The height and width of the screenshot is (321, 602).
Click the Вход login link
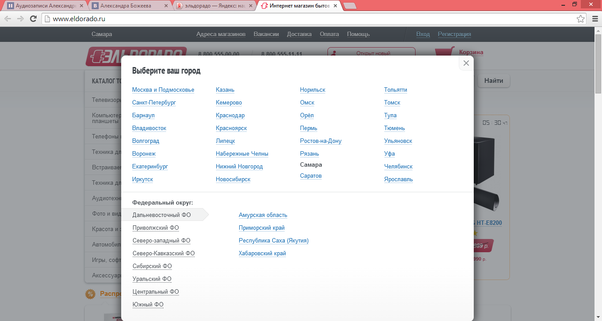pyautogui.click(x=423, y=34)
